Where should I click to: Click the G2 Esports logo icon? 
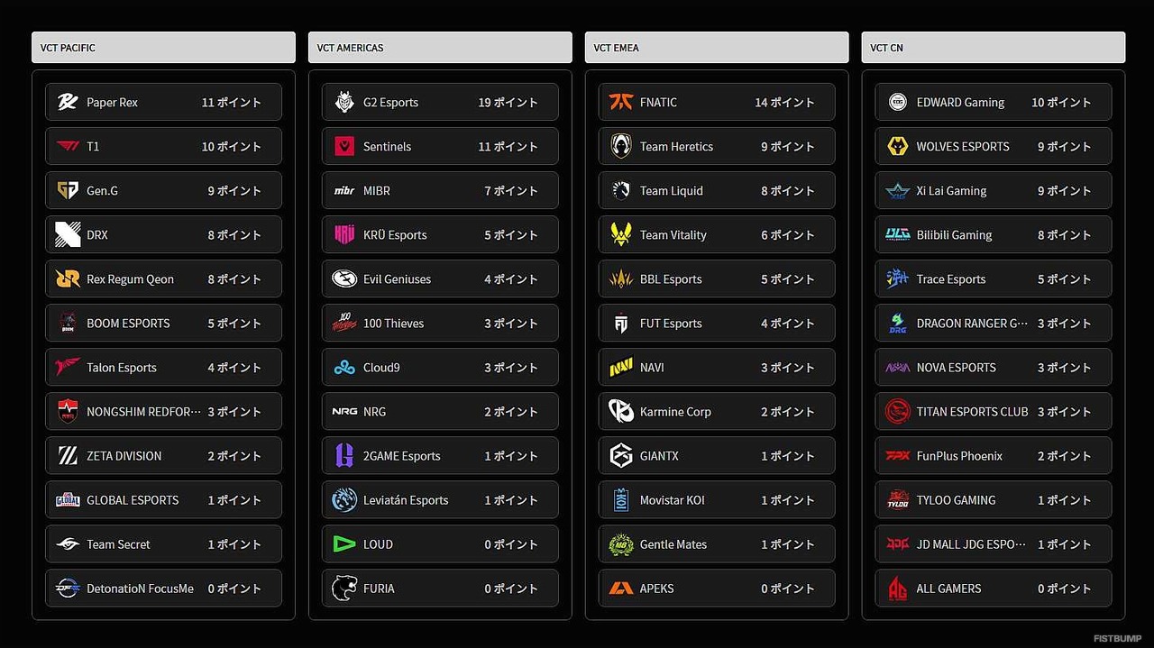(344, 102)
